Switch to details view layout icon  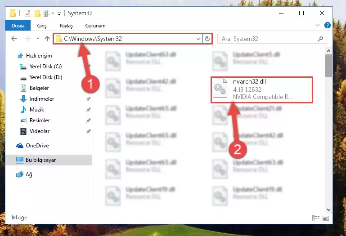[x=316, y=218]
